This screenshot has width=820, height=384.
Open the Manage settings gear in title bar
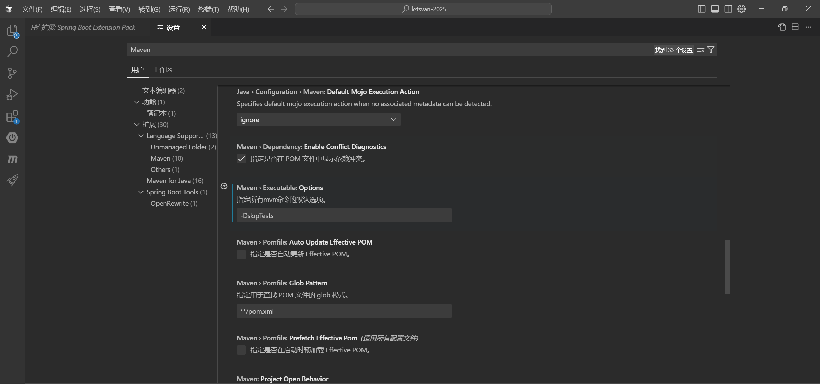741,9
